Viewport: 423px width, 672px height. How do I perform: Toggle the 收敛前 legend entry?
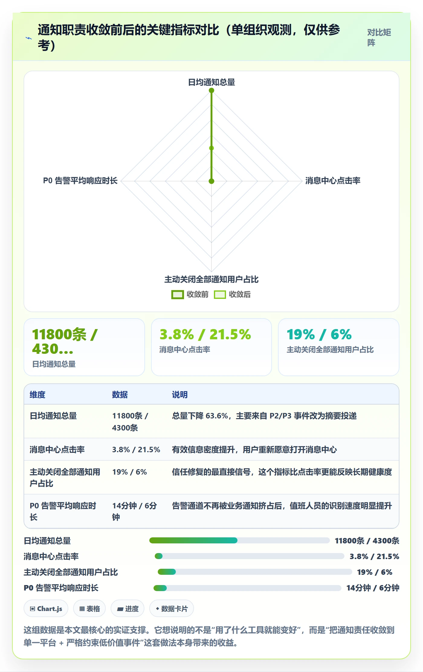click(x=190, y=294)
